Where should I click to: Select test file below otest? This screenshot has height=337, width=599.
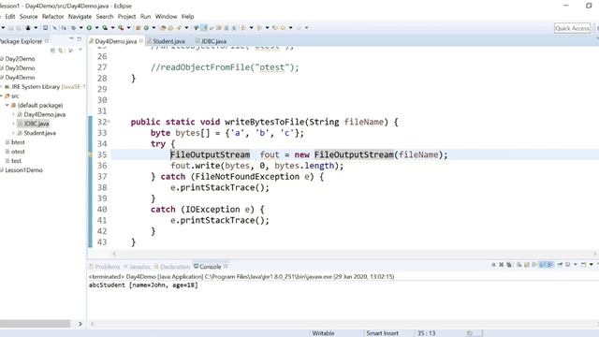tap(16, 161)
